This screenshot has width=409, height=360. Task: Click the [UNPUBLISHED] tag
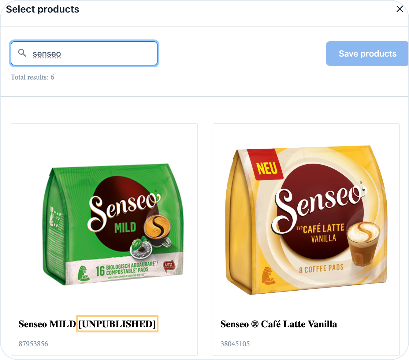(117, 324)
